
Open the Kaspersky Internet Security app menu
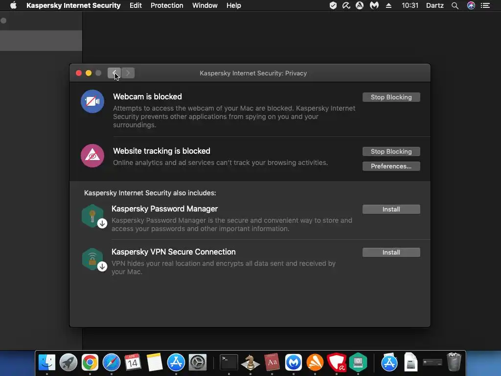73,5
